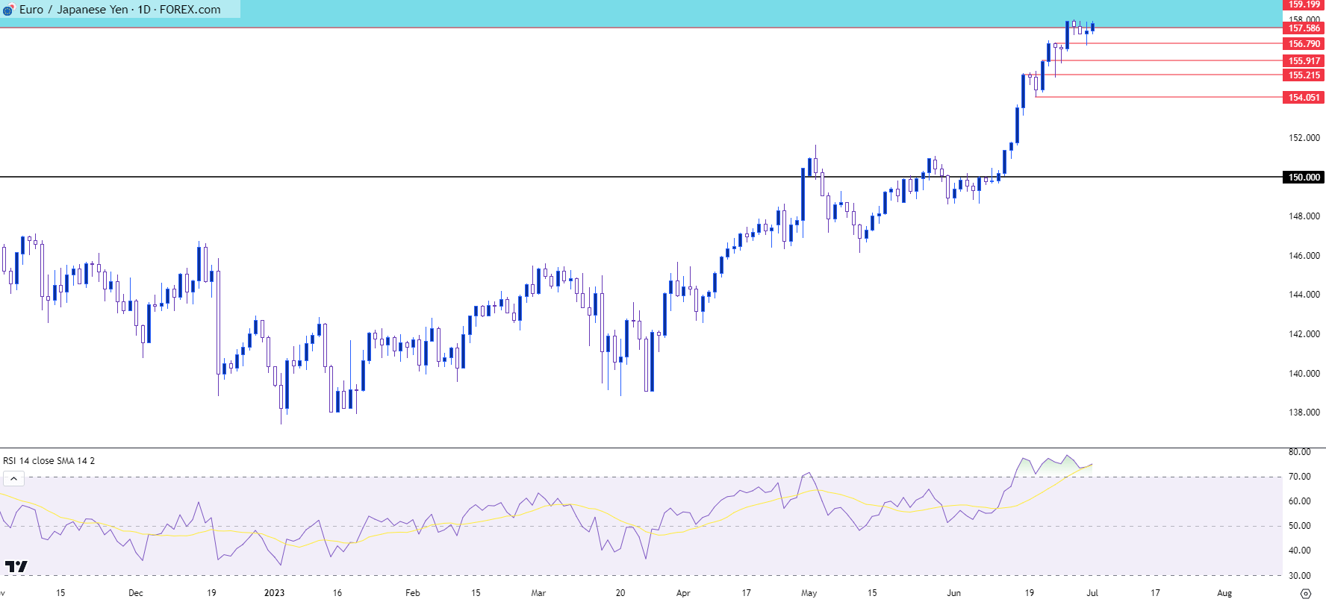
Task: Click the 155.917 red price label
Action: [1304, 61]
